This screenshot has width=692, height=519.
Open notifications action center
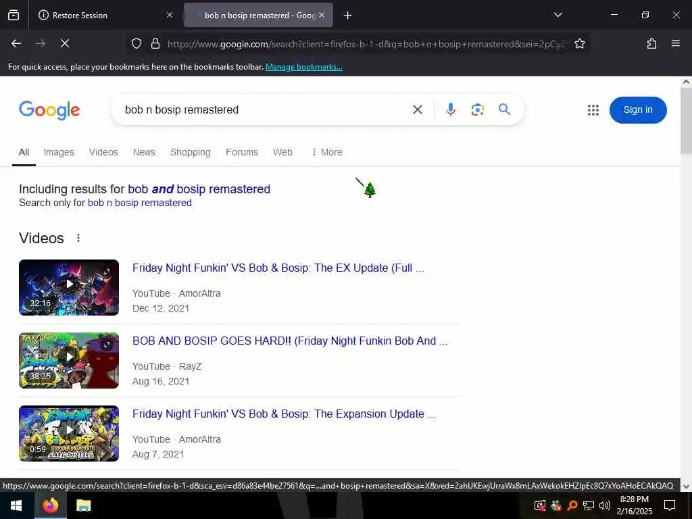click(670, 505)
